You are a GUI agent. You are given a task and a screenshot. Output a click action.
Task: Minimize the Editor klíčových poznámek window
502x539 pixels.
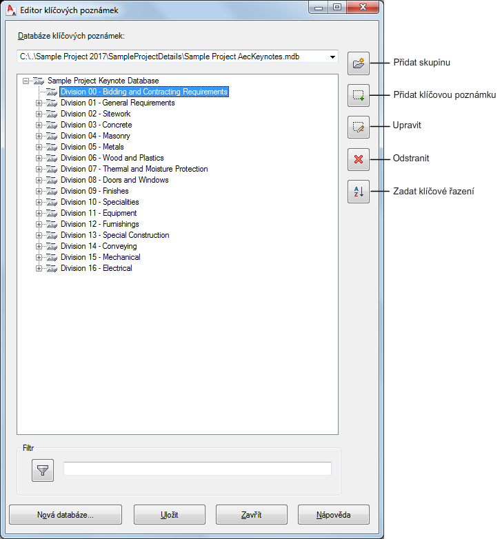[319, 7]
